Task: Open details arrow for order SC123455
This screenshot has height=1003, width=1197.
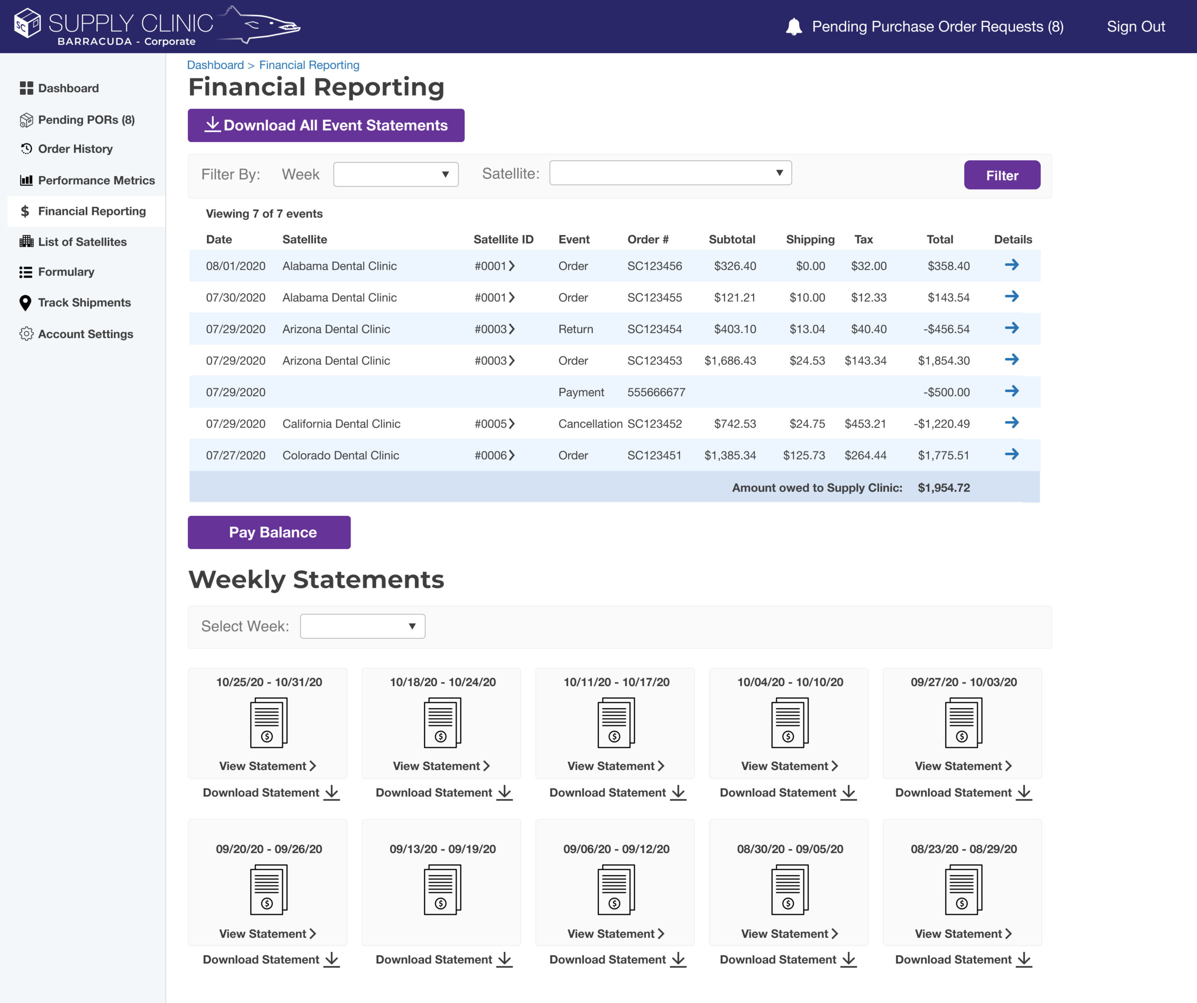Action: tap(1012, 296)
